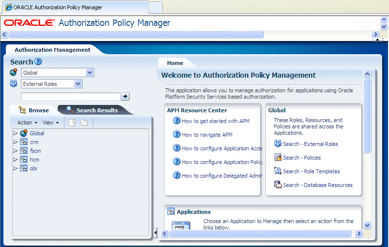The width and height of the screenshot is (389, 247).
Task: Click the Home pane vertical scrollbar thumb
Action: point(367,116)
